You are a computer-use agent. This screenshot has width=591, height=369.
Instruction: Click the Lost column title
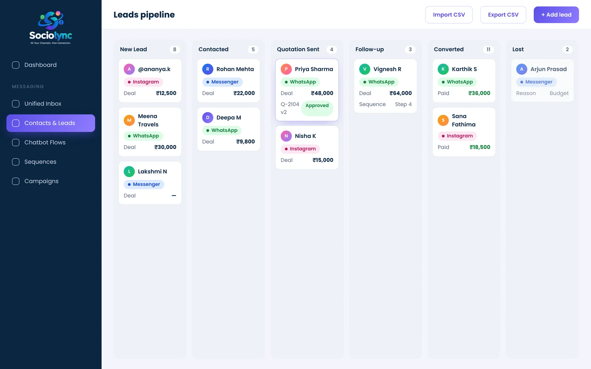pos(518,49)
